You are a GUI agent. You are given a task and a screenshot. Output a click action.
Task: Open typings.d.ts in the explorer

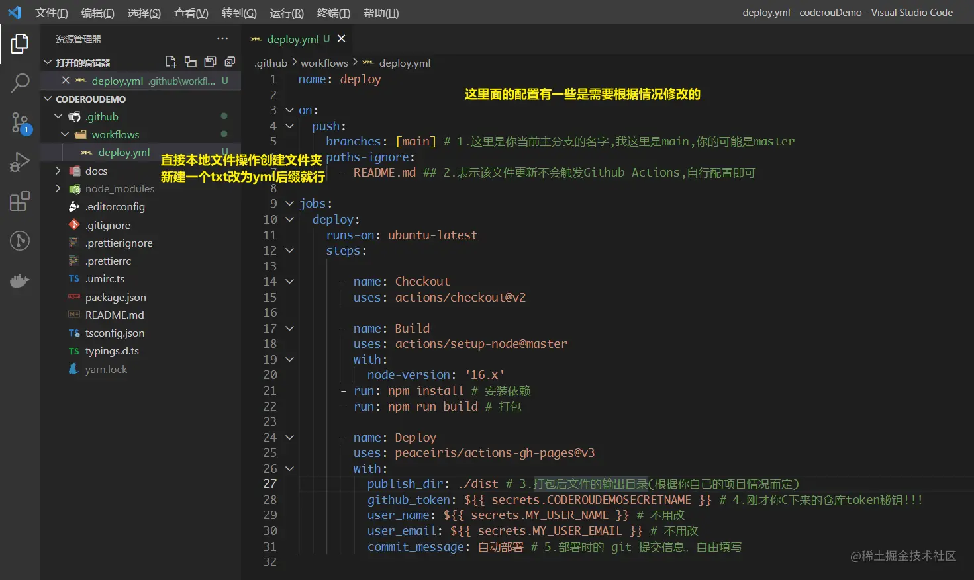click(112, 351)
